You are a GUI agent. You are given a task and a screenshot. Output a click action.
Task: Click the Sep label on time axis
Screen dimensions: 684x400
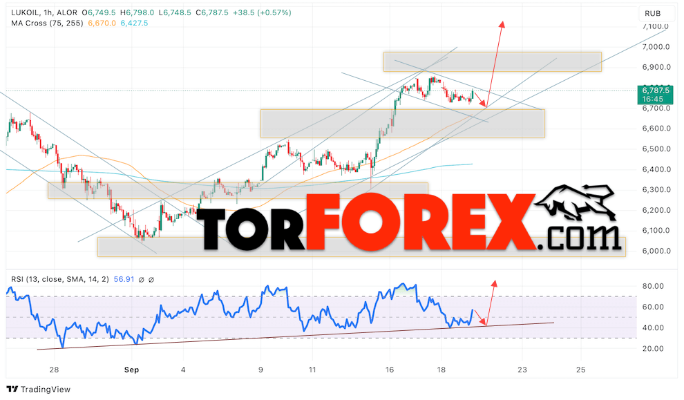[131, 370]
